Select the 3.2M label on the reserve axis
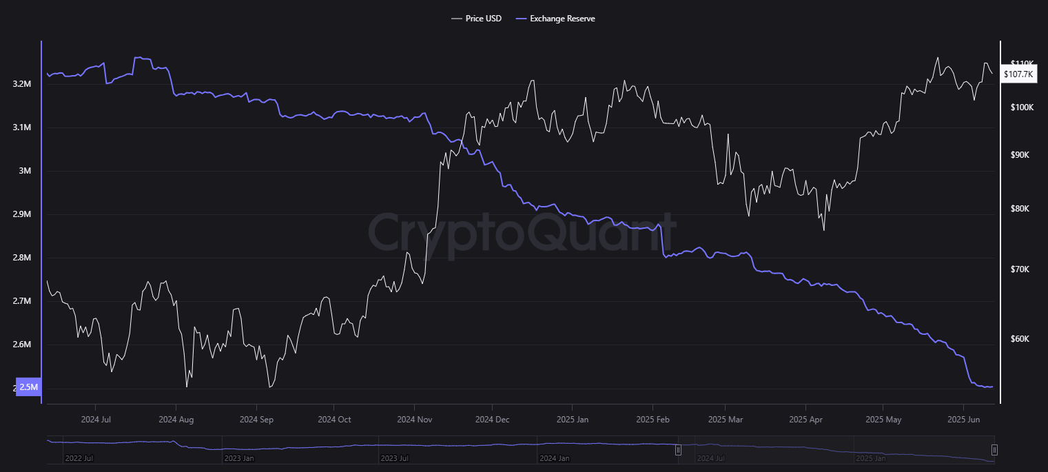 tap(23, 84)
